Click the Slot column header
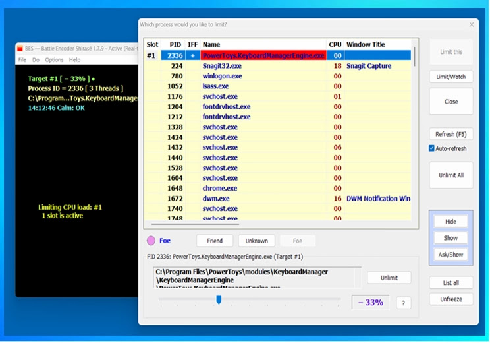This screenshot has width=490, height=343. point(153,44)
